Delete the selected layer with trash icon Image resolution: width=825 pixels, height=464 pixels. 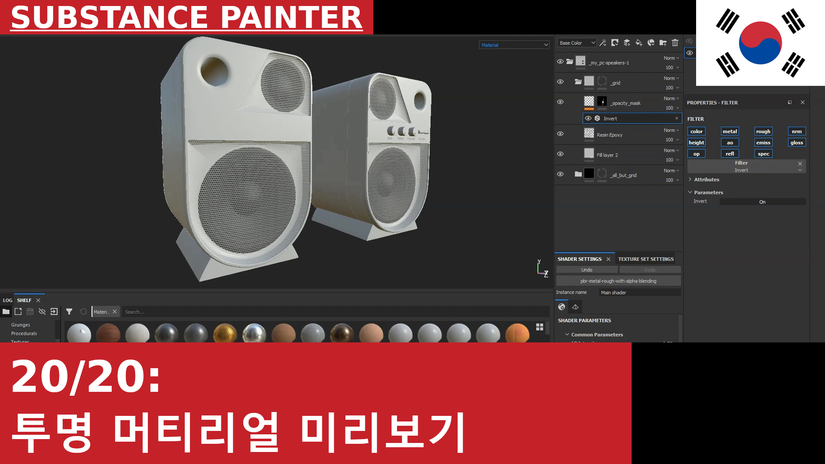(675, 43)
